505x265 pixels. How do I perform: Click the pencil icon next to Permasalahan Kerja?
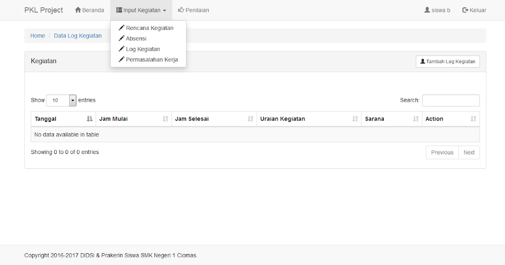tap(122, 59)
